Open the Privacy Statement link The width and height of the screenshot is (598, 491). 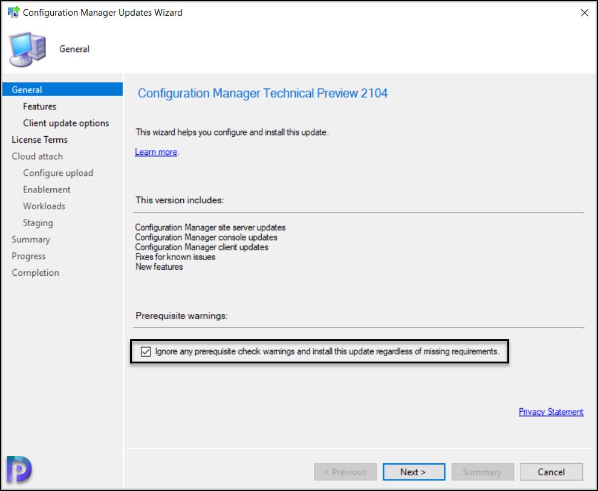551,412
